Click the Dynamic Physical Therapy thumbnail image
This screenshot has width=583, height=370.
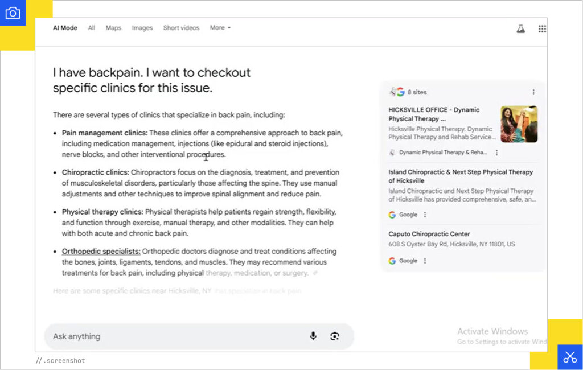(519, 124)
